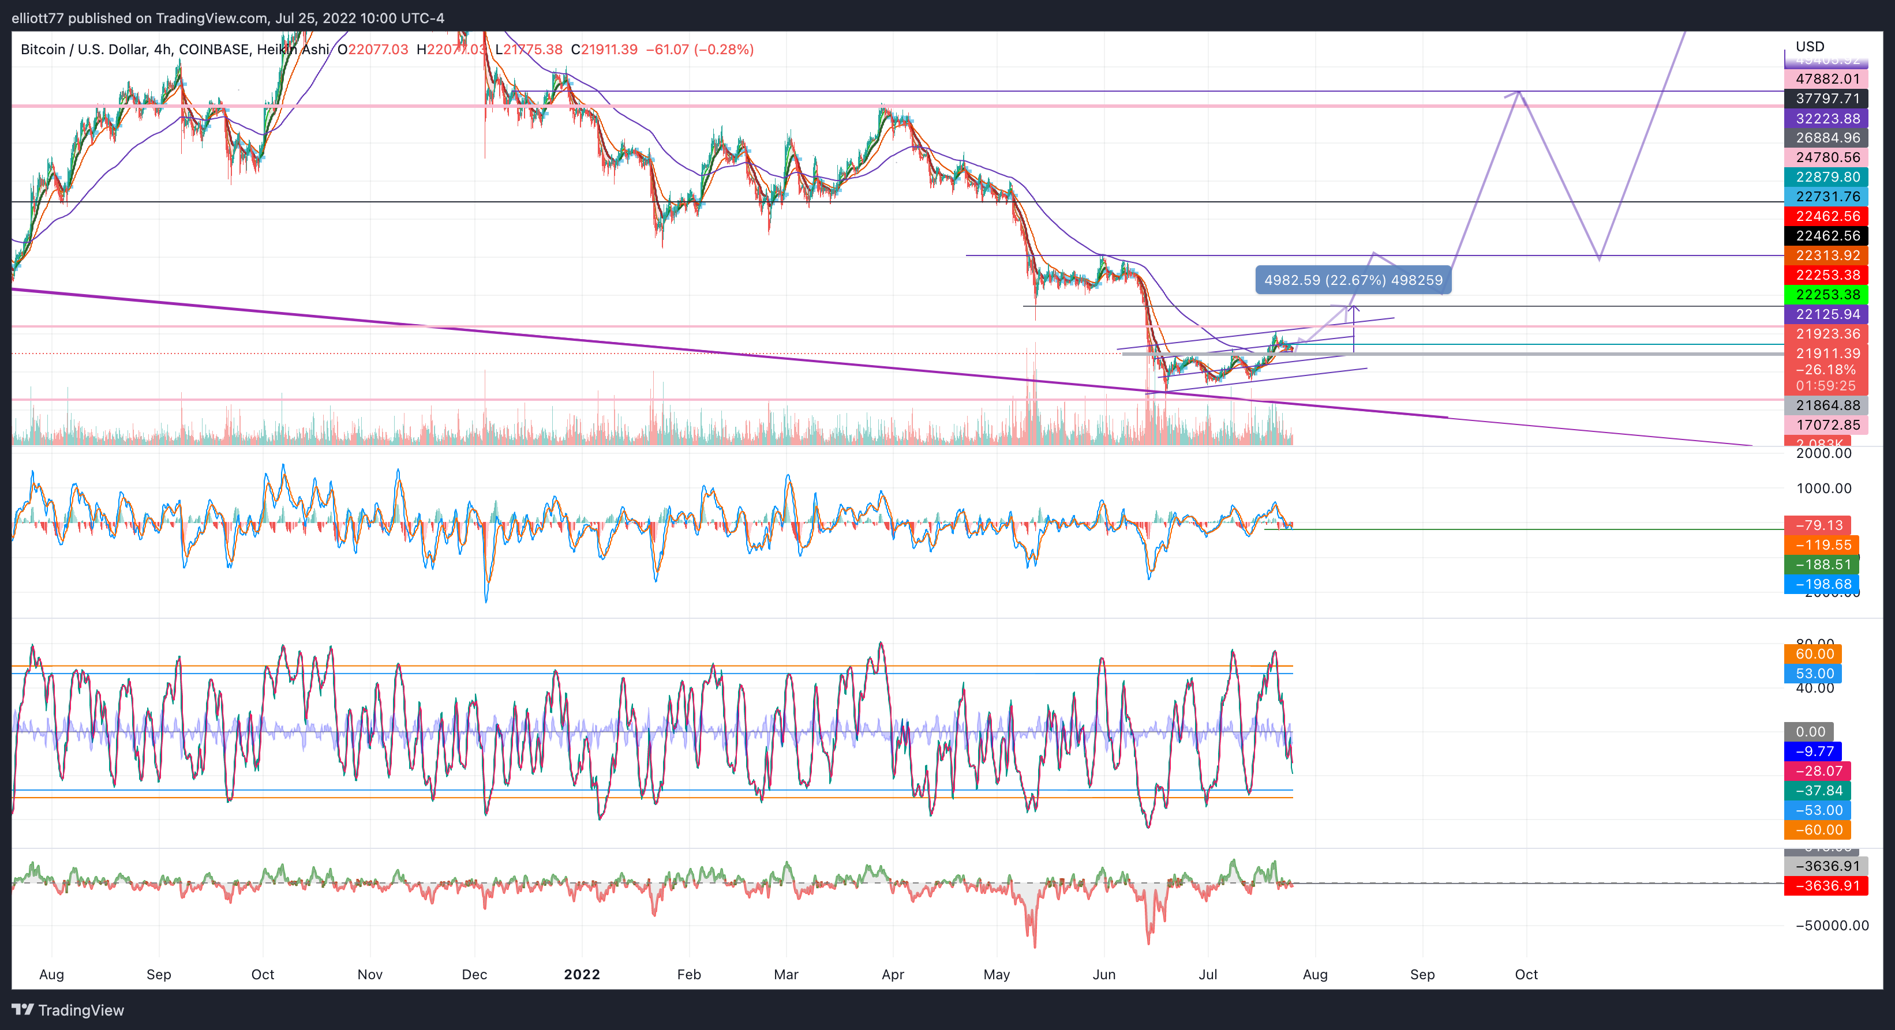The width and height of the screenshot is (1895, 1030).
Task: Click the red −3636.91 indicator label
Action: [x=1826, y=886]
